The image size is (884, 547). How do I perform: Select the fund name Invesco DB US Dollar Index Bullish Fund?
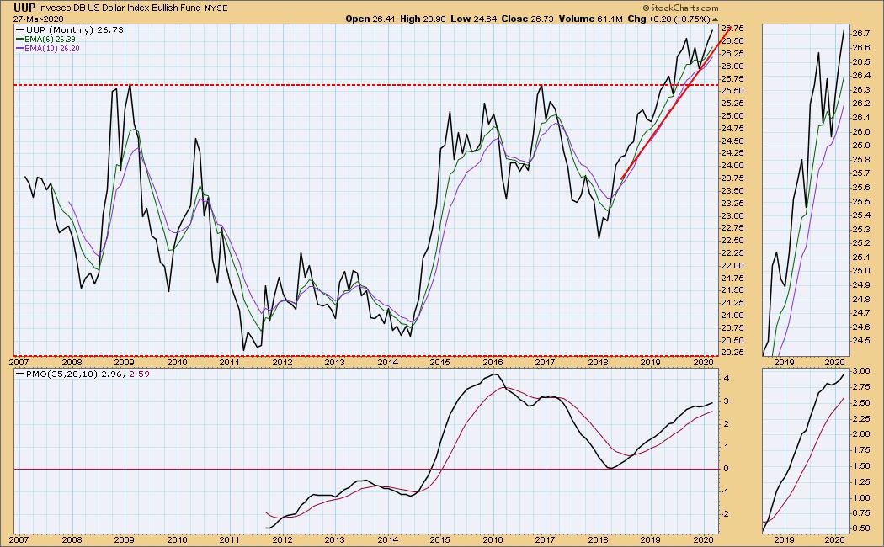tap(120, 8)
